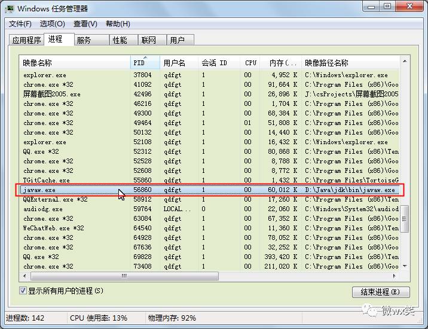Maximize the Task Manager window
Viewport: 428px width, 329px height.
pos(387,7)
